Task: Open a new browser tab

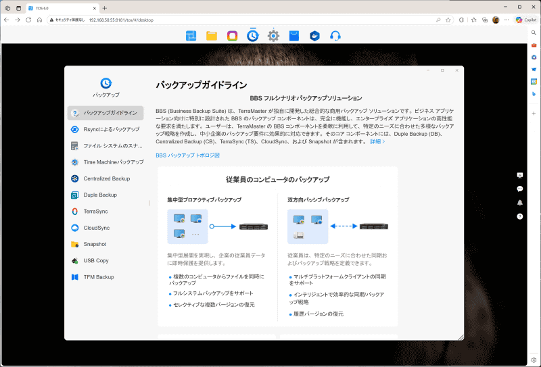Action: (x=105, y=8)
